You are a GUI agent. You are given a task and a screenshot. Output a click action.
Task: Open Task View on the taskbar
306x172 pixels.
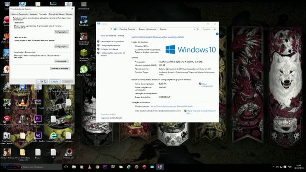click(66, 167)
